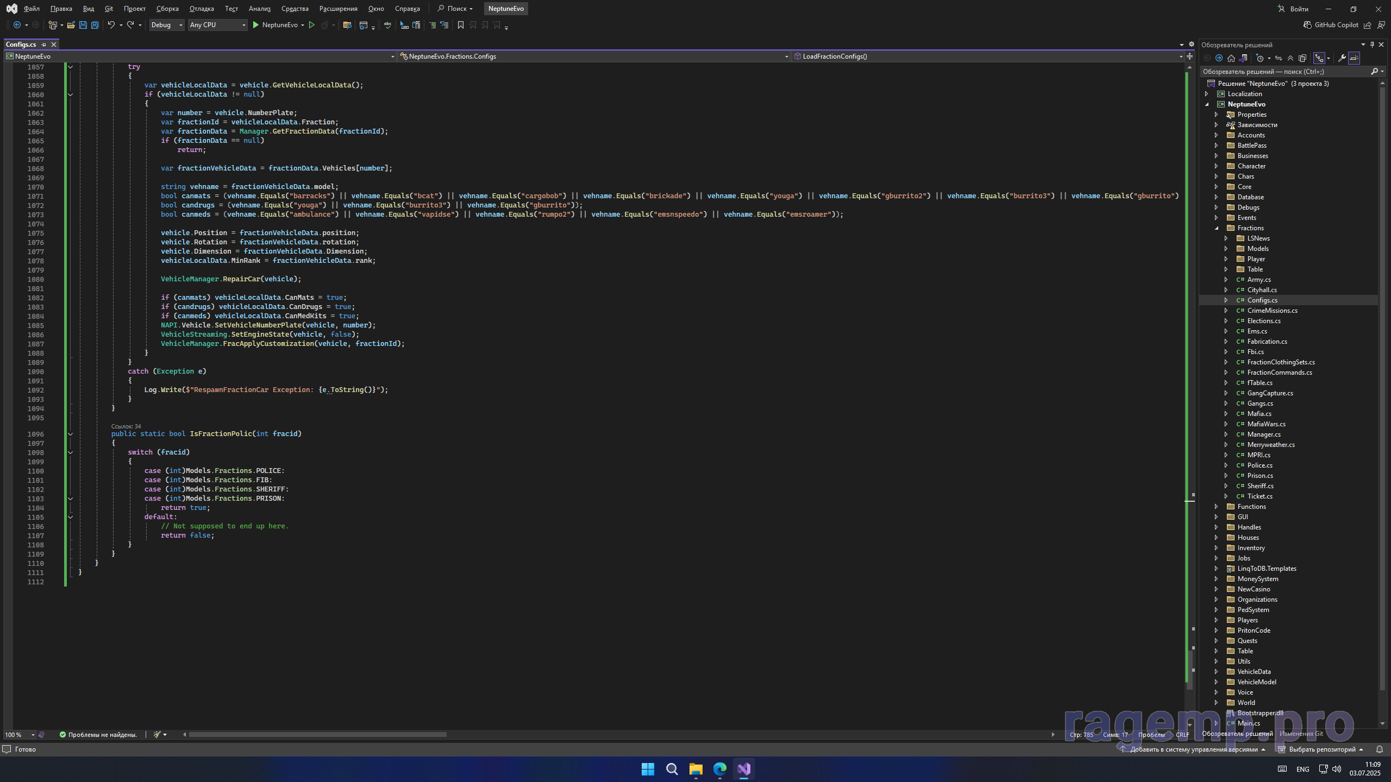Screen dimensions: 1391x782
Task: Click the Open File folder icon
Action: pyautogui.click(x=71, y=25)
